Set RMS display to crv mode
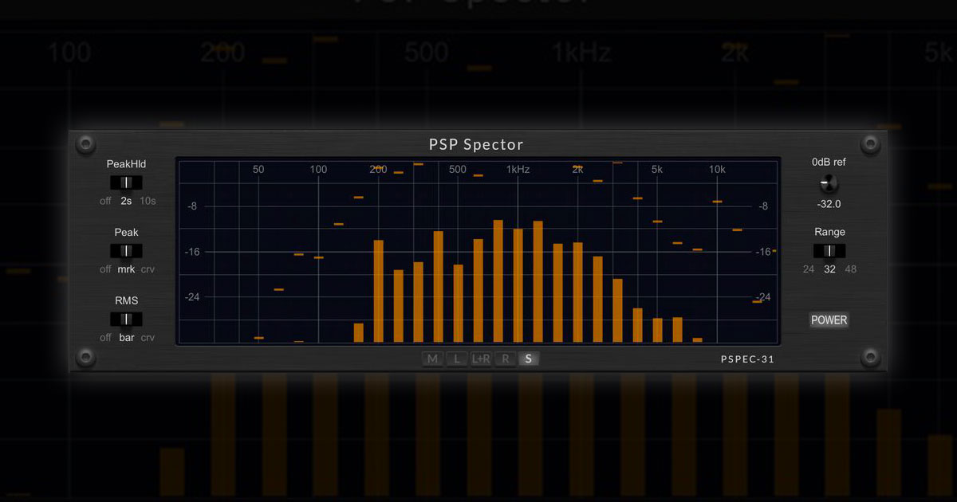957x502 pixels. tap(148, 337)
